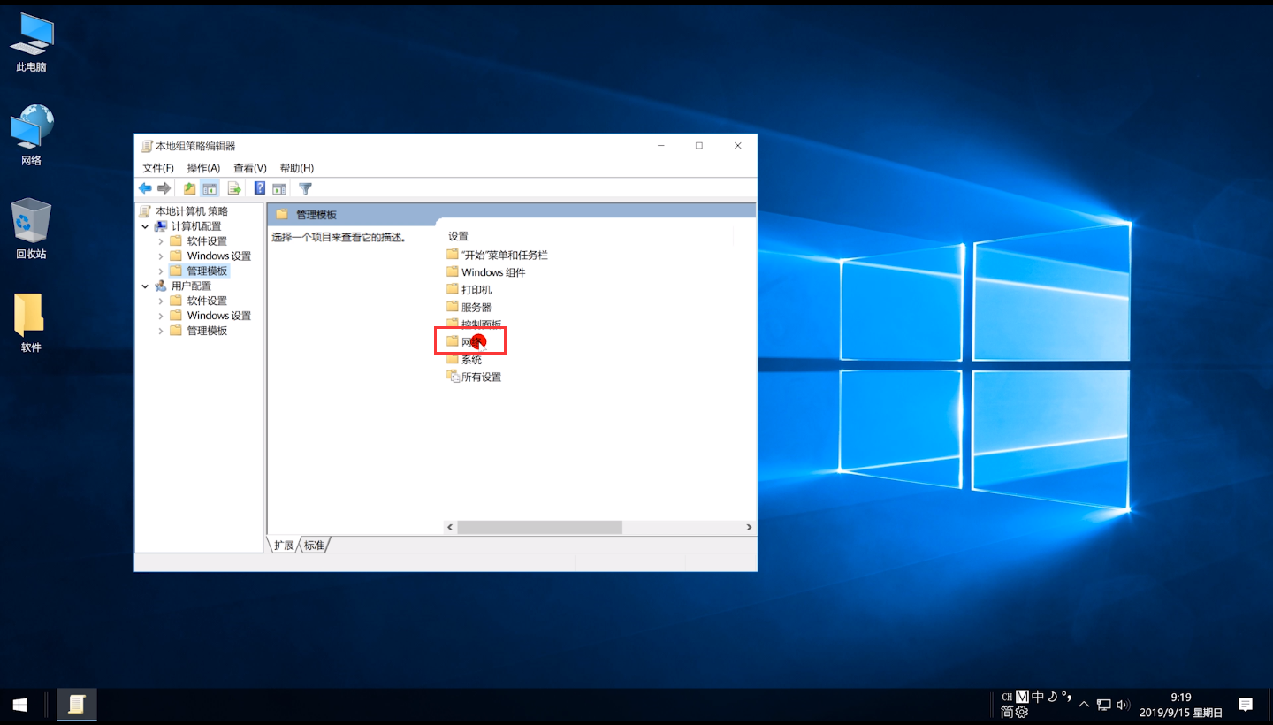The width and height of the screenshot is (1273, 725).
Task: Select the 本地计算机 策略 root node
Action: click(192, 211)
